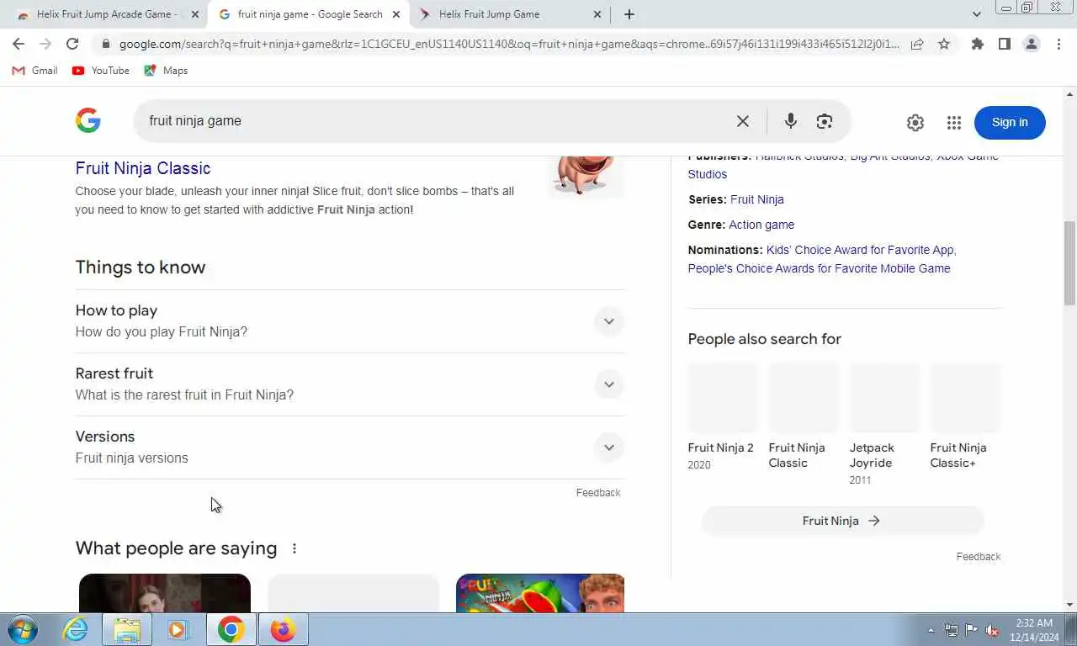1077x646 pixels.
Task: Click the Google logo
Action: point(88,121)
